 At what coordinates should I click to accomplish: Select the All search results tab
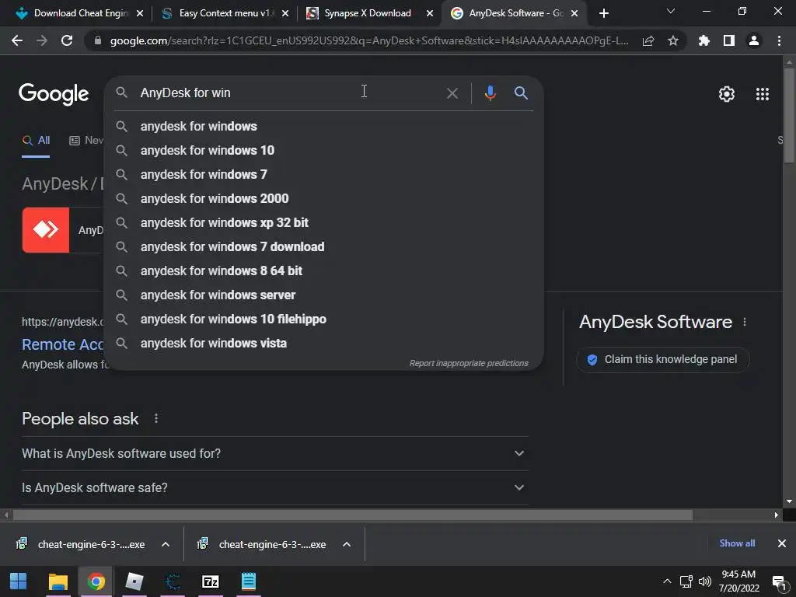tap(36, 141)
